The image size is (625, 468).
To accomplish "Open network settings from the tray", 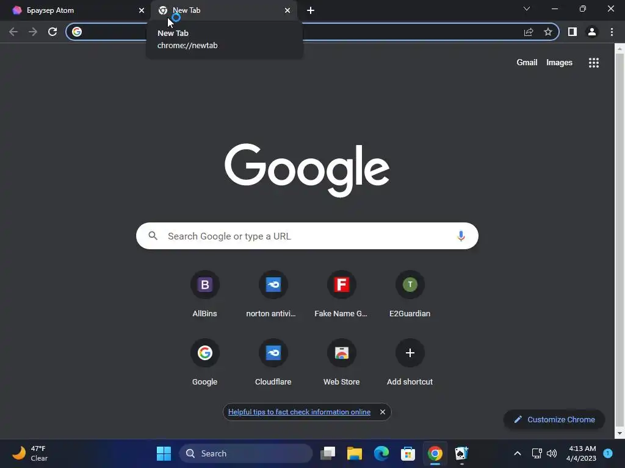I will click(x=537, y=453).
